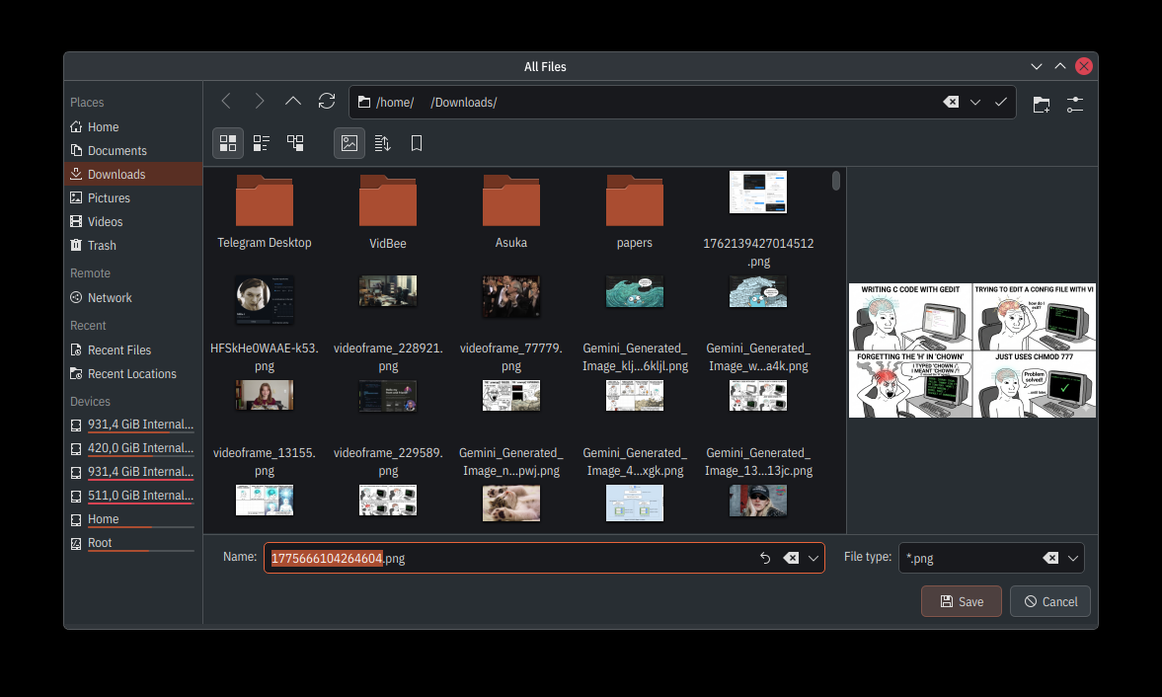Undo the file name edit
The height and width of the screenshot is (697, 1162).
pos(765,558)
